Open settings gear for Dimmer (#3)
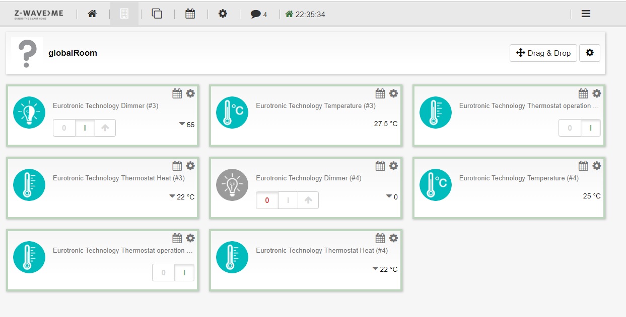This screenshot has width=626, height=317. pos(190,93)
